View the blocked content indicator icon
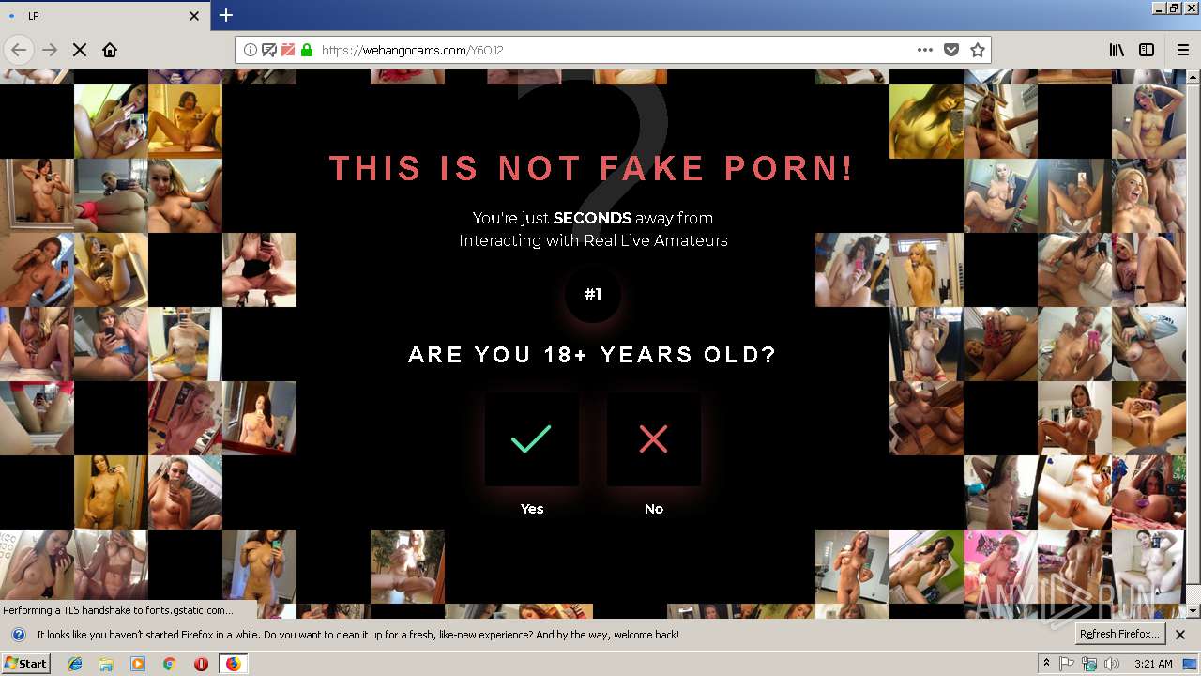The height and width of the screenshot is (676, 1201). (x=288, y=50)
